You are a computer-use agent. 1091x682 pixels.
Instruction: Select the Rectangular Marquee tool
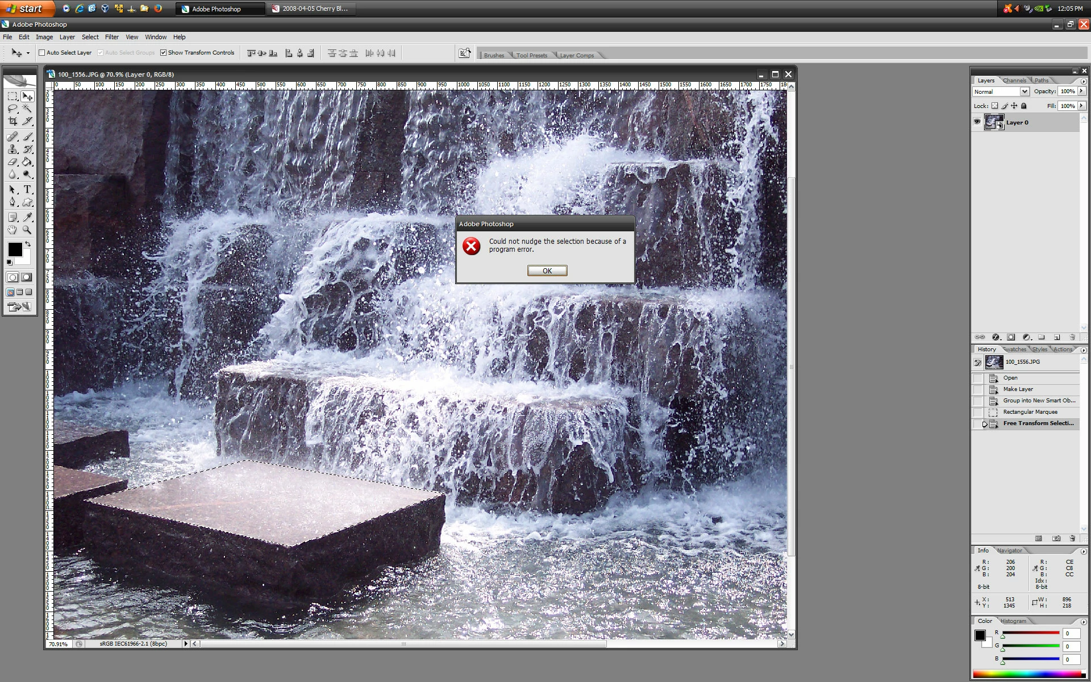pyautogui.click(x=13, y=97)
